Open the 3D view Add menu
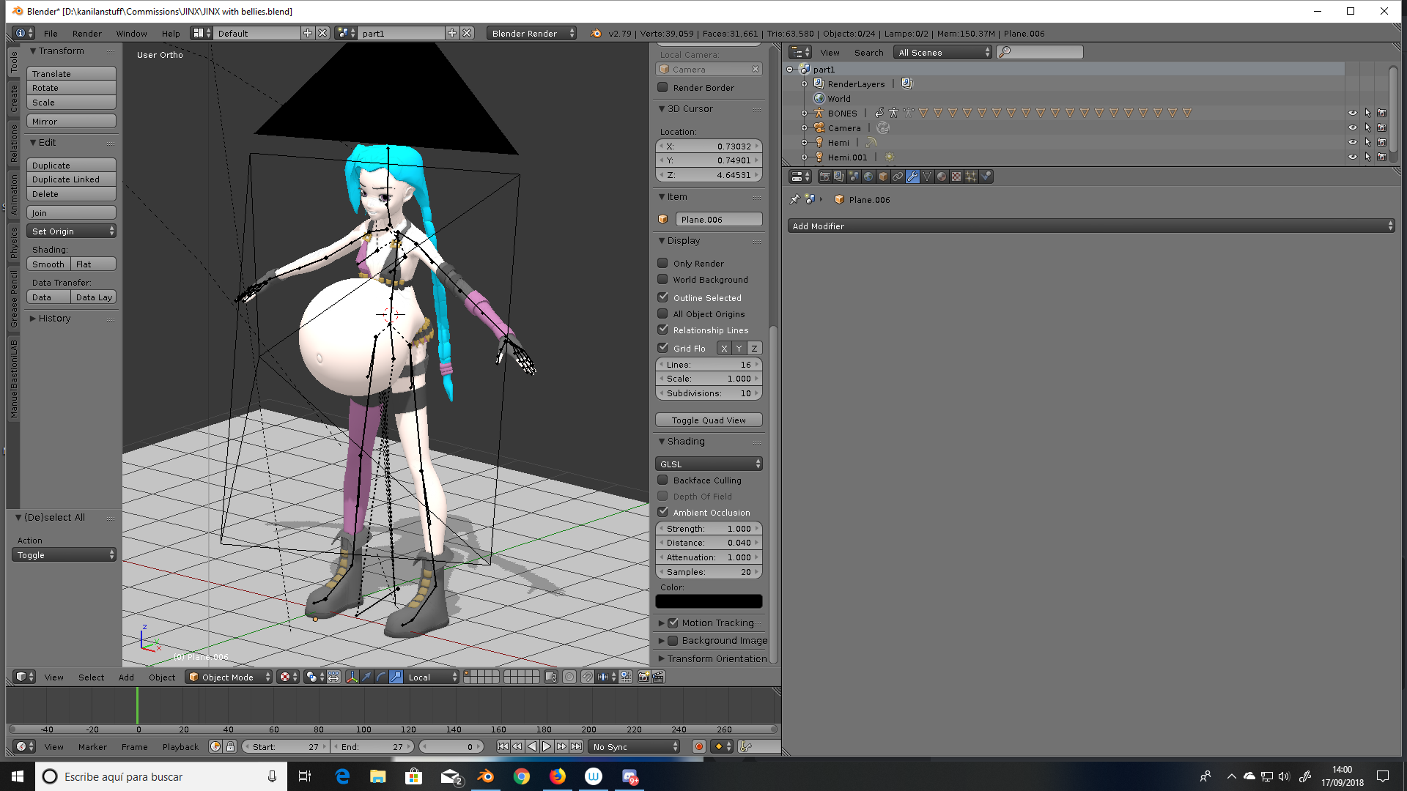The image size is (1407, 791). click(126, 677)
